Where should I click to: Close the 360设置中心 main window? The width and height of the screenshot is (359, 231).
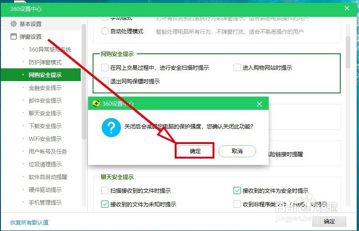[347, 8]
